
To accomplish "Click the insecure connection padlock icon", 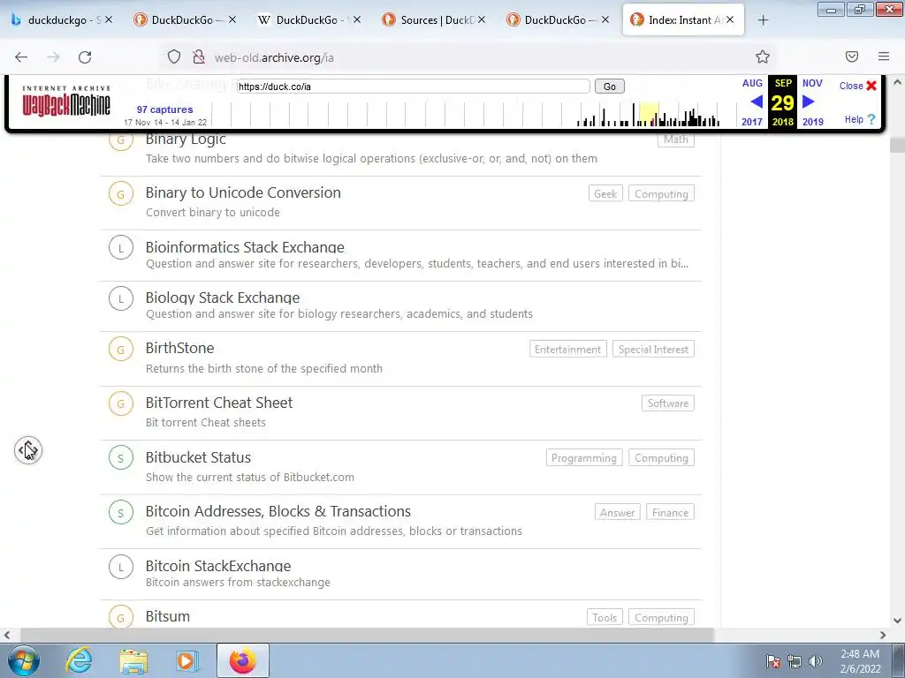I will [x=199, y=56].
